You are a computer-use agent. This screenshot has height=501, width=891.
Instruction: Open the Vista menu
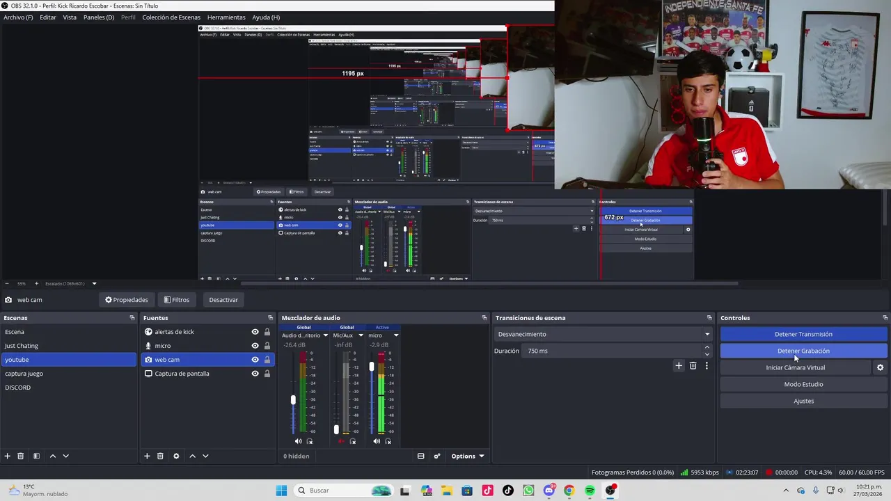tap(70, 17)
